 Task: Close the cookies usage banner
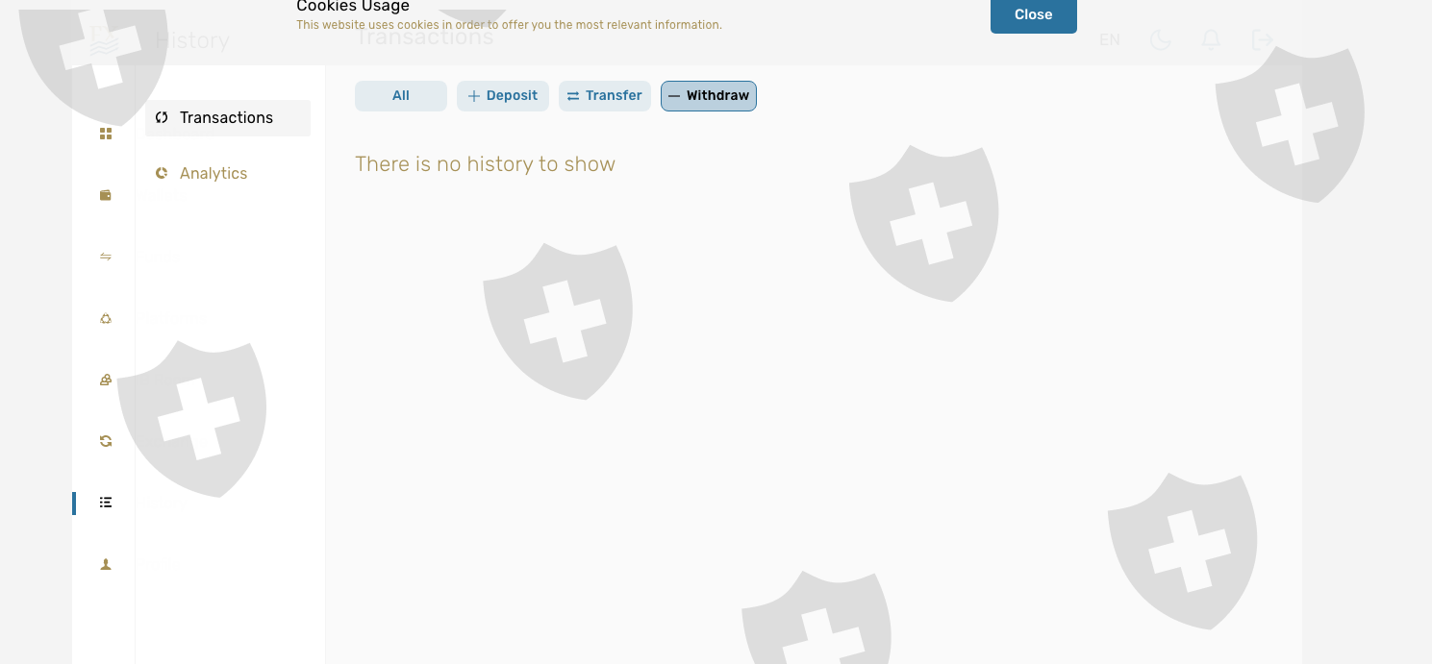point(1034,15)
